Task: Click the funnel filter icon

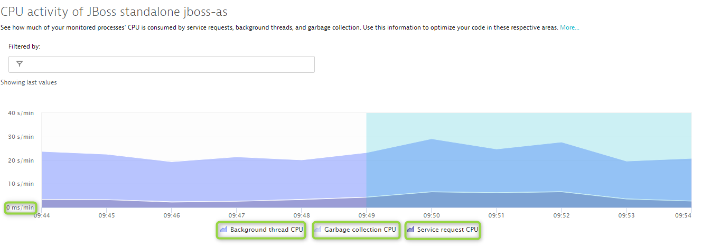Action: click(x=20, y=64)
